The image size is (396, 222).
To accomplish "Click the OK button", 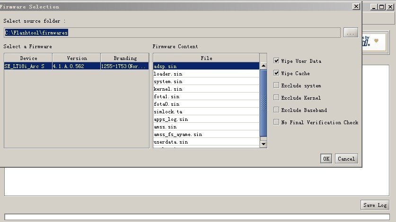I will (x=326, y=159).
